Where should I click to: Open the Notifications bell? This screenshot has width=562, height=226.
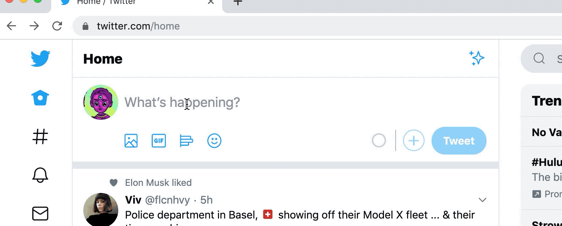pyautogui.click(x=40, y=175)
